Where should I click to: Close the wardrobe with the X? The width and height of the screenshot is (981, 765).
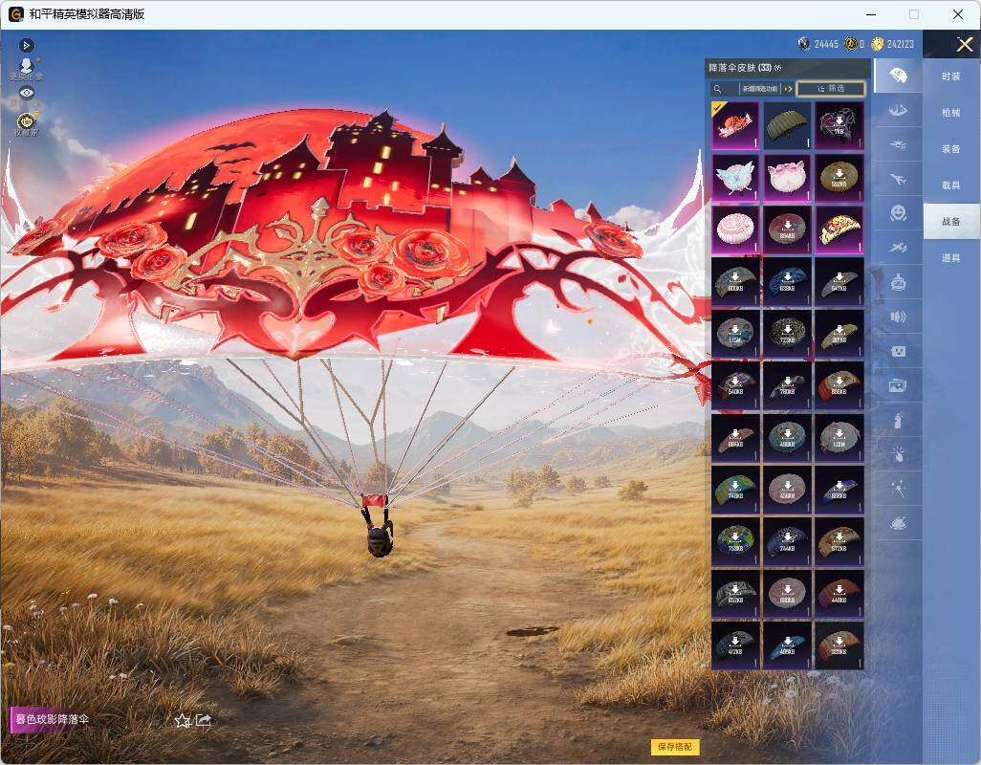pos(964,44)
